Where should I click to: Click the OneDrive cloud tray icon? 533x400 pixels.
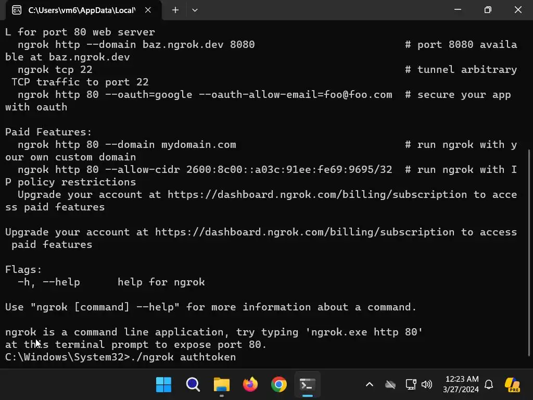coord(390,385)
